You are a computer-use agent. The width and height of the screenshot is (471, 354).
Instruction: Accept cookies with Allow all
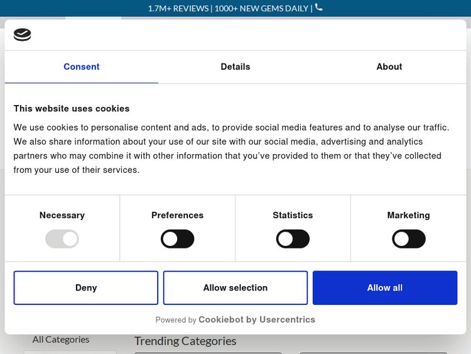[x=385, y=287]
